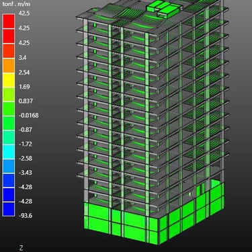Select the green rooftop block on the model
The height and width of the screenshot is (252, 252).
(x=165, y=9)
